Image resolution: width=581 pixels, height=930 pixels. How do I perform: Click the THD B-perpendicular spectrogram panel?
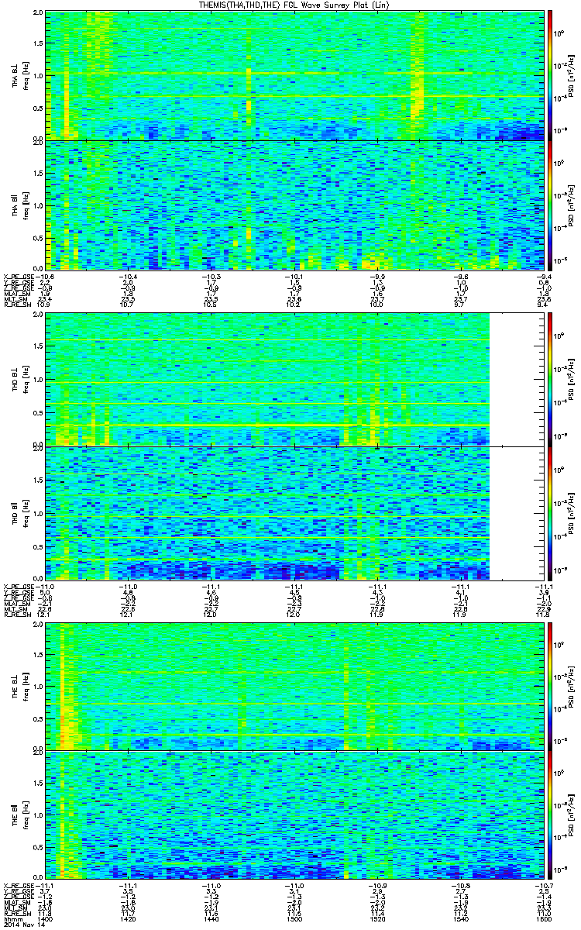pos(294,380)
